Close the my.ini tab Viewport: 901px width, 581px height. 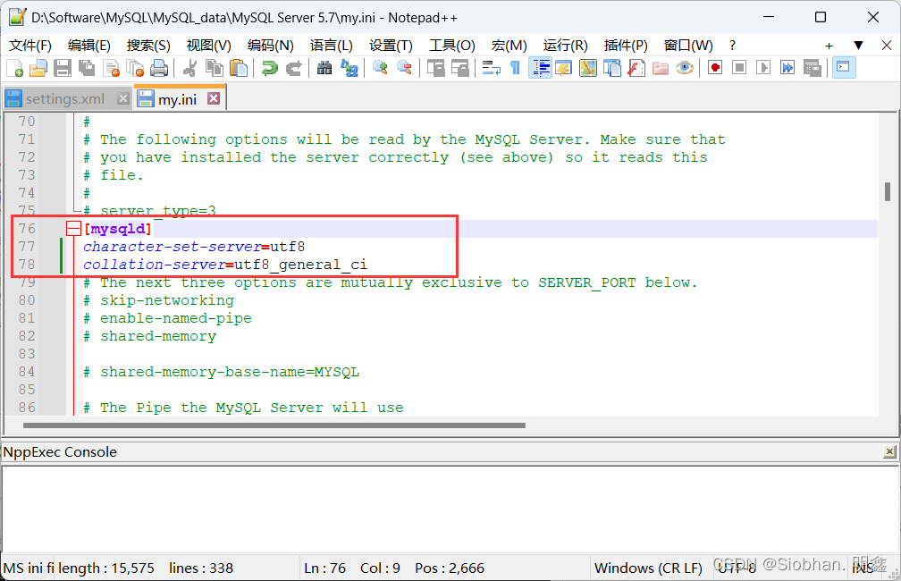coord(212,98)
